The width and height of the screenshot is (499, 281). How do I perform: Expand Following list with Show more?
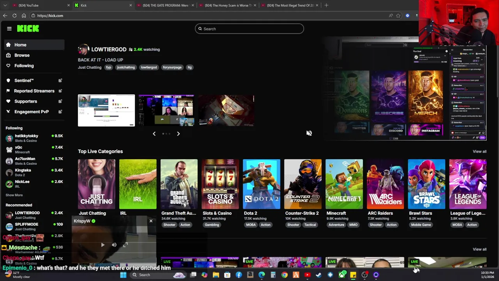tap(14, 195)
